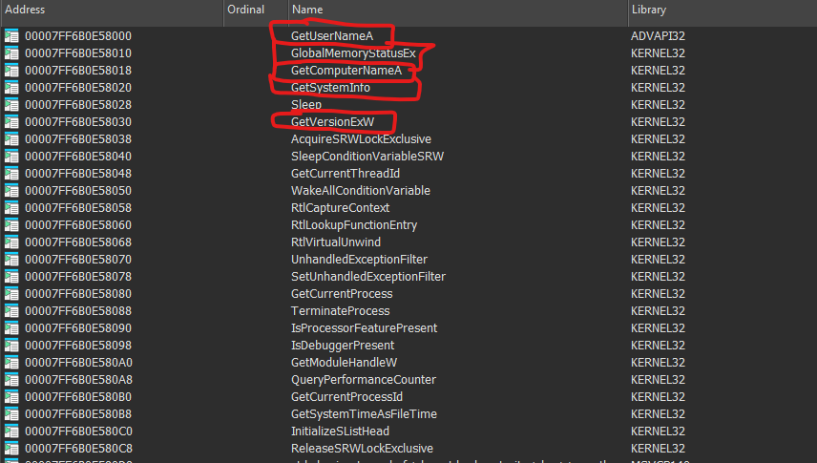
Task: Click the icon for address 00007FF6B0E580C8
Action: point(11,449)
